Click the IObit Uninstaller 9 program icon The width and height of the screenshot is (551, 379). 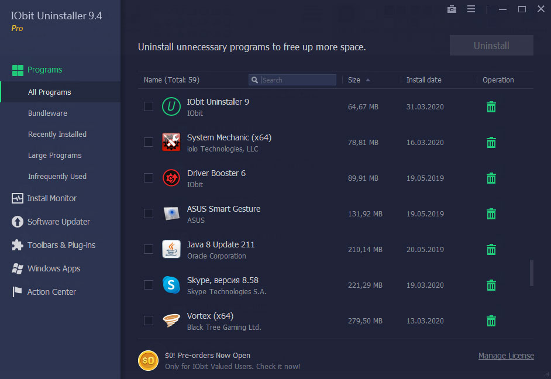pos(171,106)
